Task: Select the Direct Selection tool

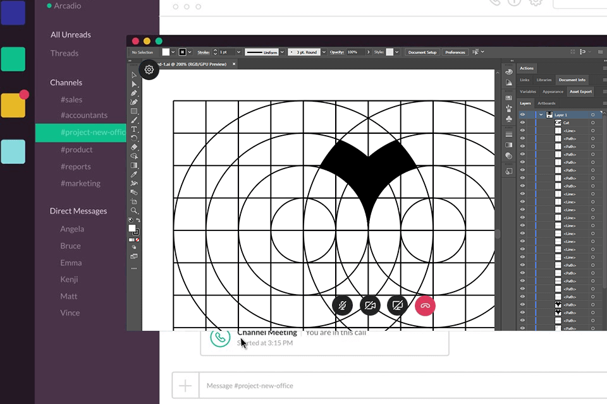Action: [x=134, y=84]
